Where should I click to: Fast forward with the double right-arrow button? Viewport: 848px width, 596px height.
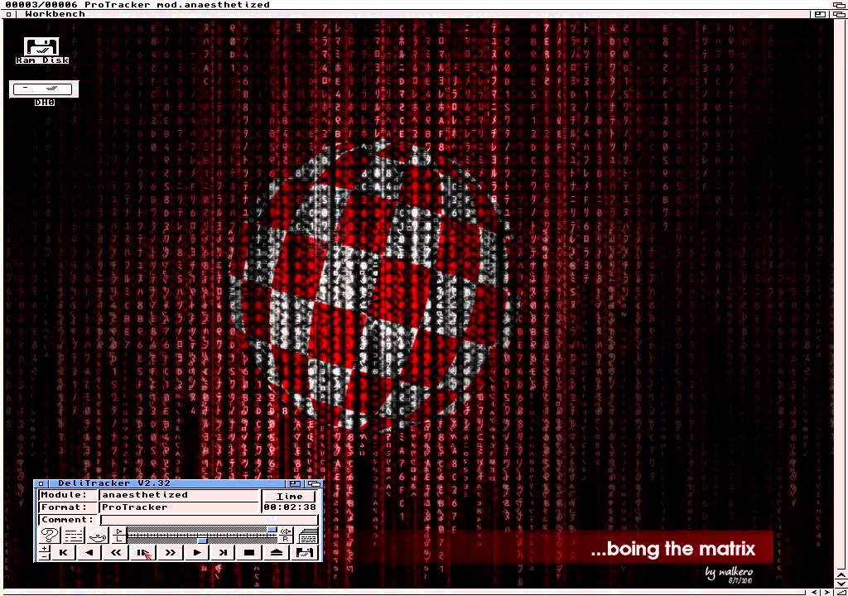(171, 553)
